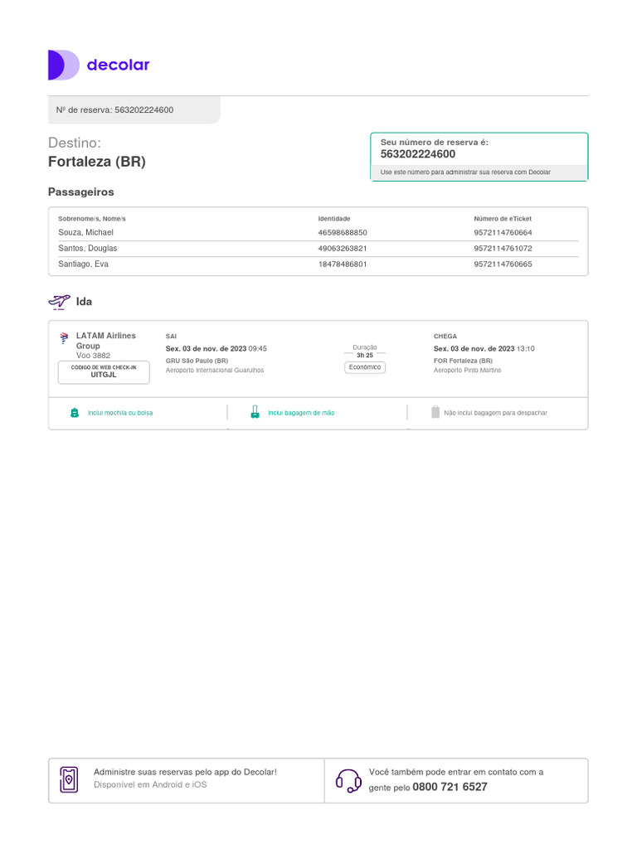This screenshot has height=849, width=637.
Task: Click the LATAM Airlines logo icon
Action: tap(65, 338)
